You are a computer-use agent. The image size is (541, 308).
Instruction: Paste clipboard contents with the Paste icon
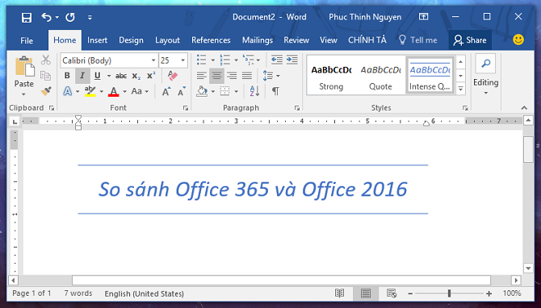(24, 67)
